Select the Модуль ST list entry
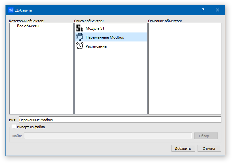Viewport: 232px width, 163px height. tap(111, 28)
